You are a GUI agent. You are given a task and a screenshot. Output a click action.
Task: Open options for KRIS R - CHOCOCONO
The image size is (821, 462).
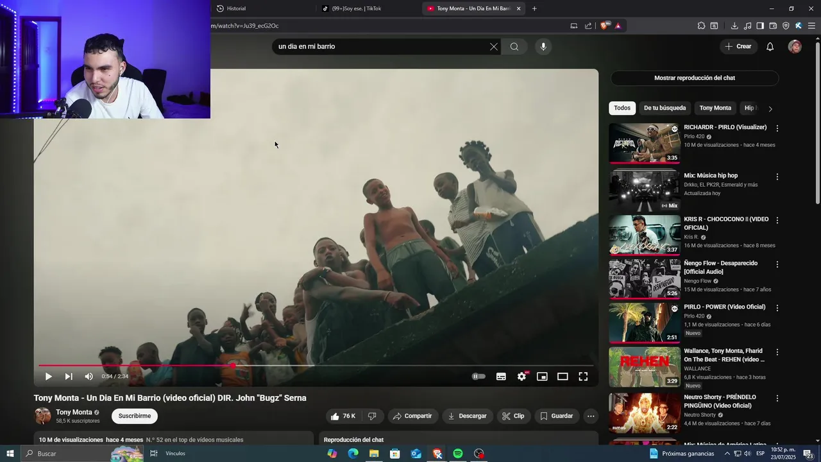(777, 220)
